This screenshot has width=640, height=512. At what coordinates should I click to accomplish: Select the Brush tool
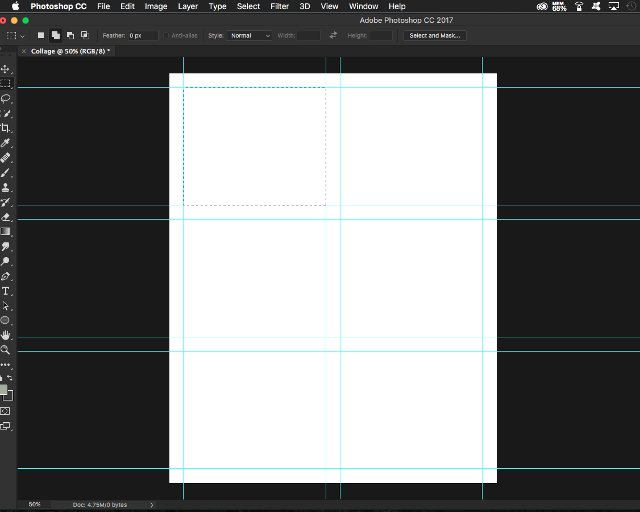click(5, 172)
